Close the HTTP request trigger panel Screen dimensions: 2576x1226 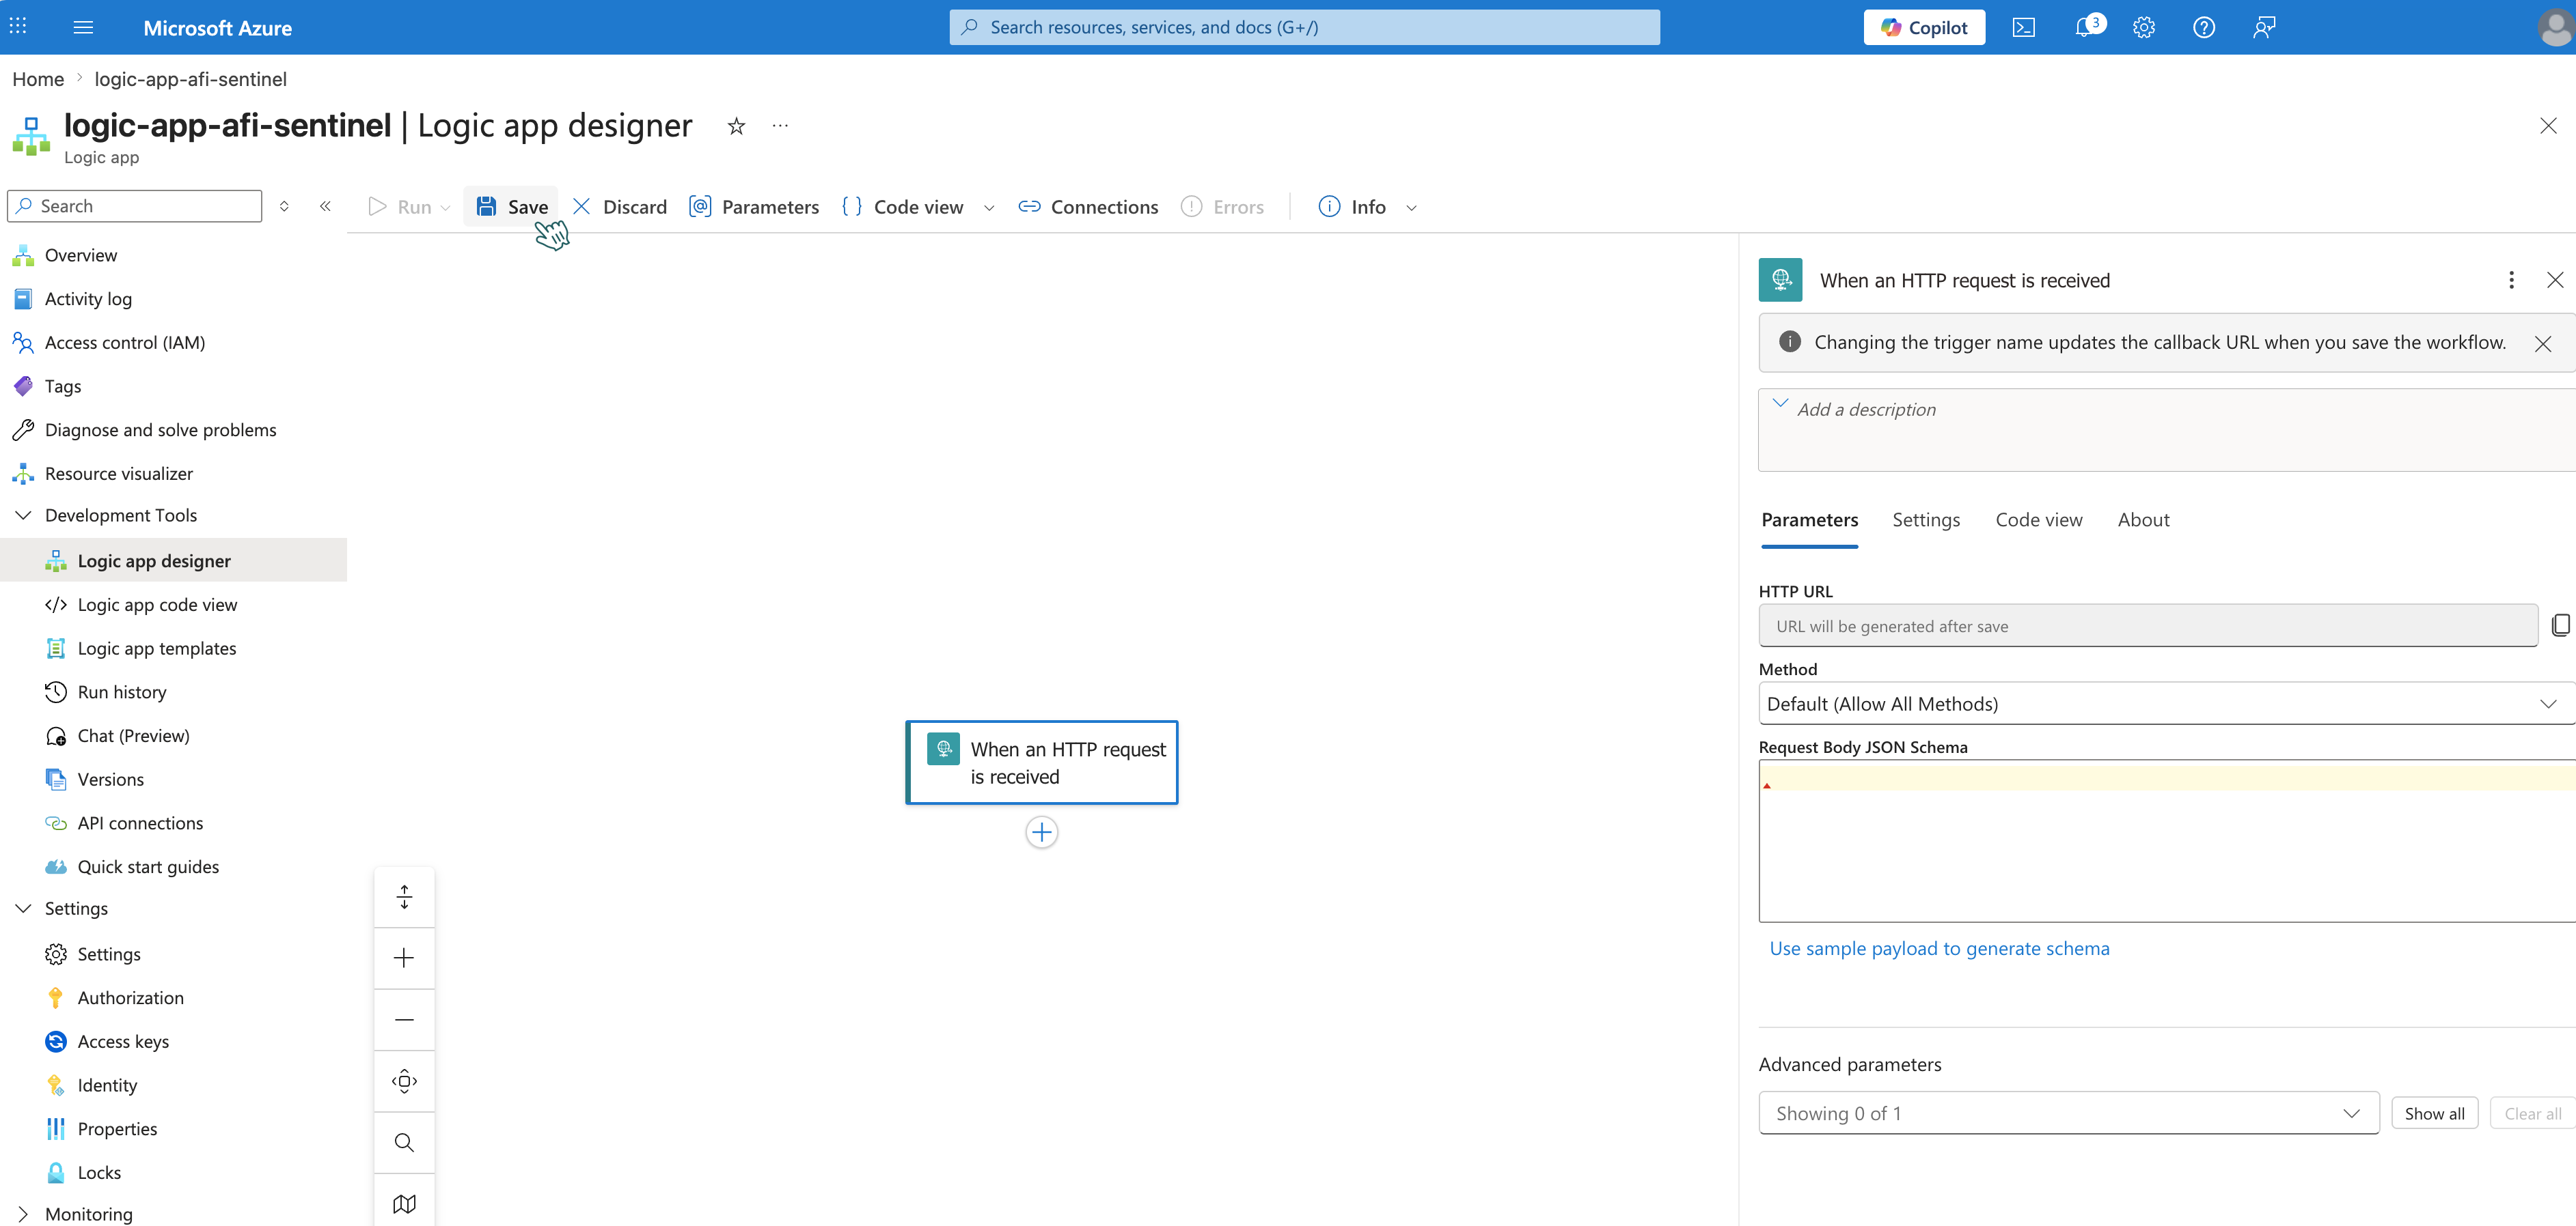pyautogui.click(x=2554, y=280)
